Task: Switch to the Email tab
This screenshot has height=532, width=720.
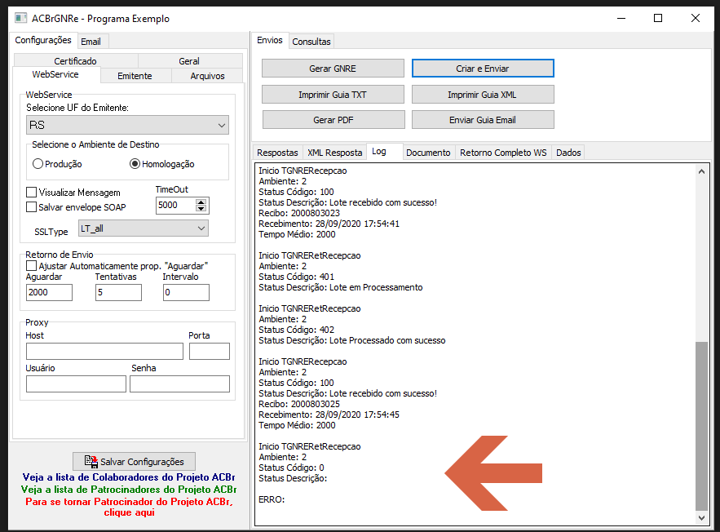Action: pos(91,42)
